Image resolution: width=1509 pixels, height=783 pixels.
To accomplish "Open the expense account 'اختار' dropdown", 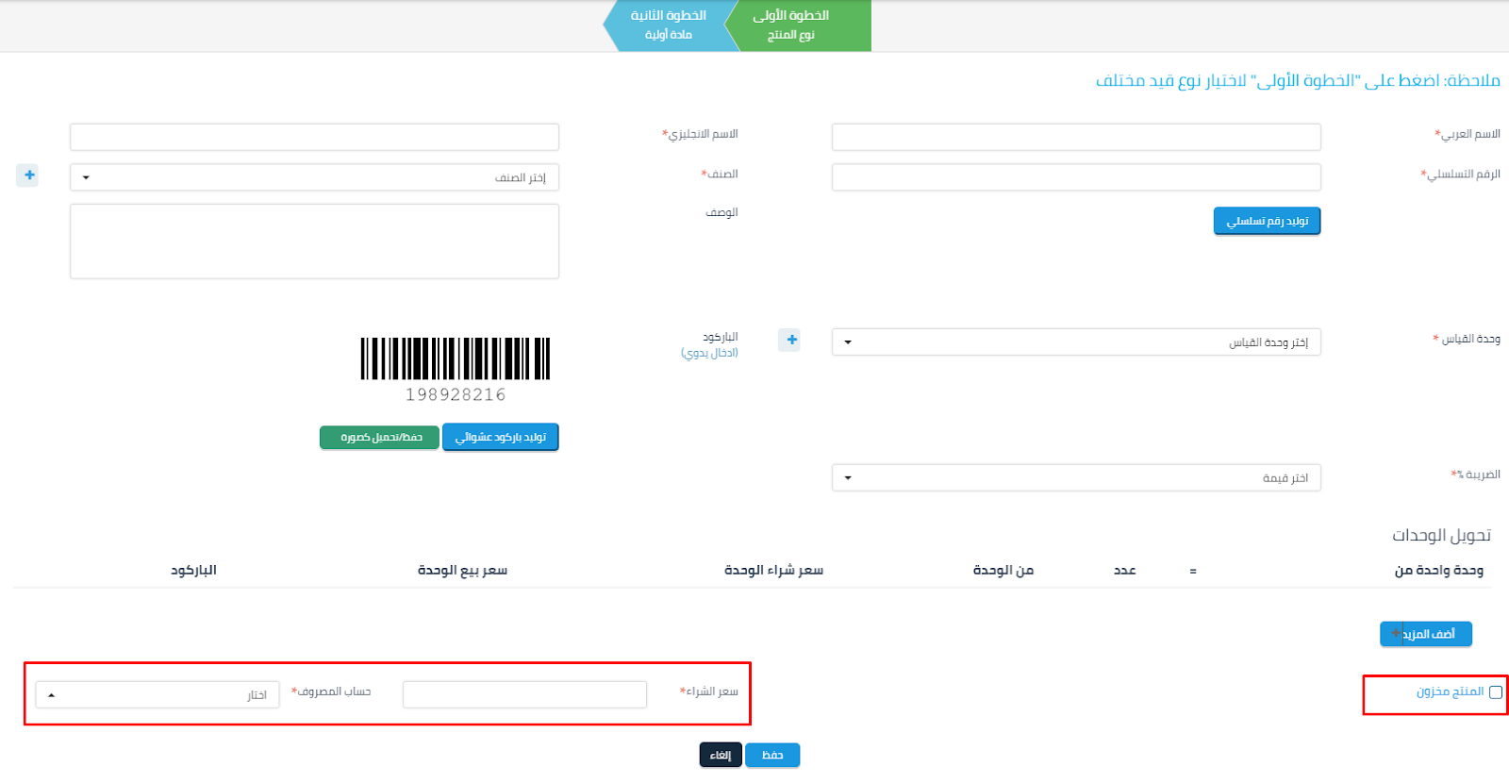I will tap(158, 695).
